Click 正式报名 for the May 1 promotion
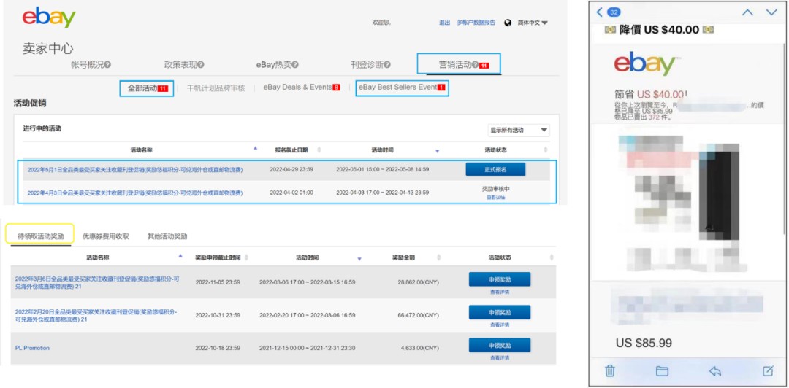 point(495,169)
